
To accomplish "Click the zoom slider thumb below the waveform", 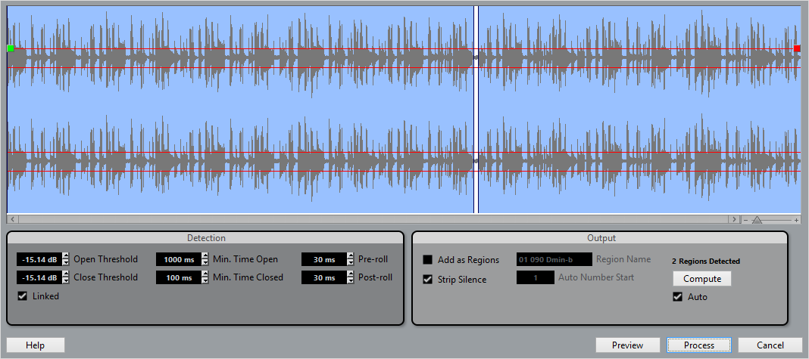I will (x=757, y=220).
